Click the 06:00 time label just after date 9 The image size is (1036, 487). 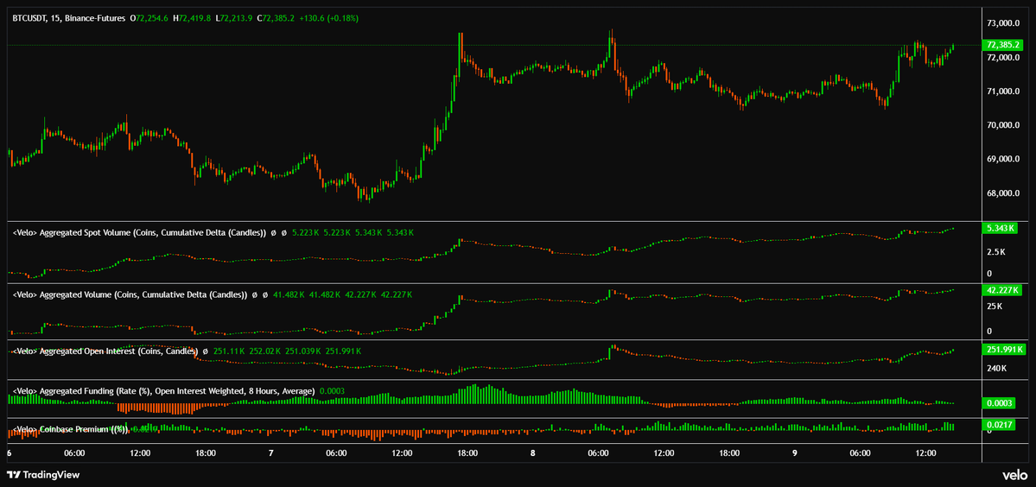861,454
